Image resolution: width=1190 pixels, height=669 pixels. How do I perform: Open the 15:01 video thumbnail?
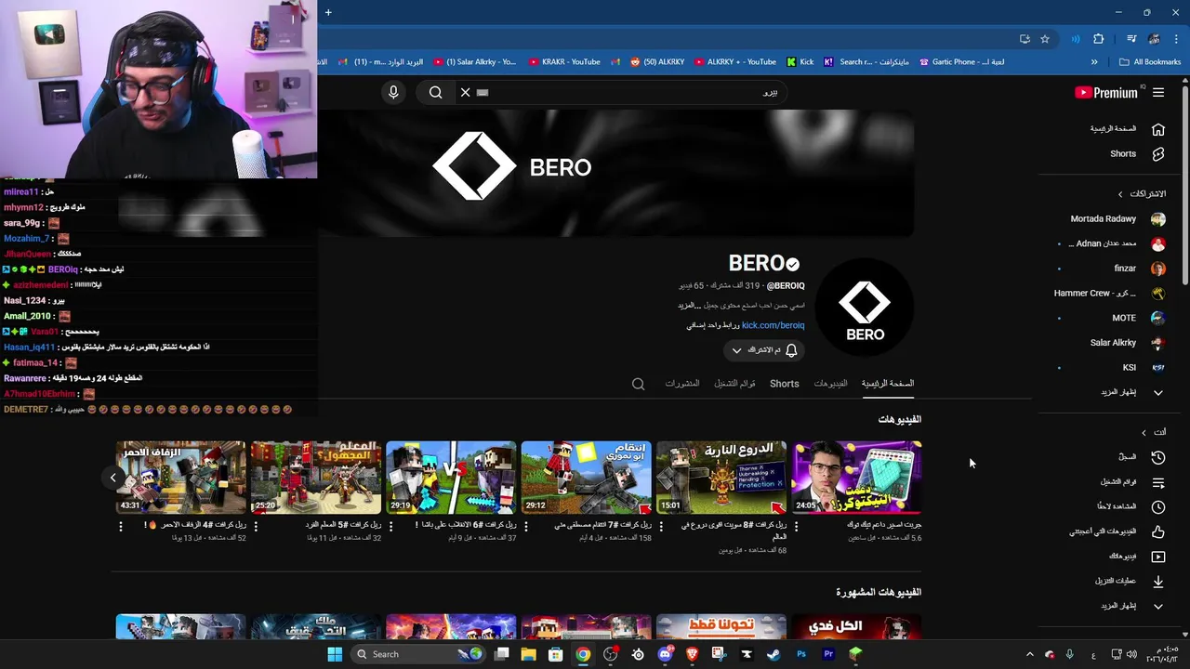coord(721,478)
